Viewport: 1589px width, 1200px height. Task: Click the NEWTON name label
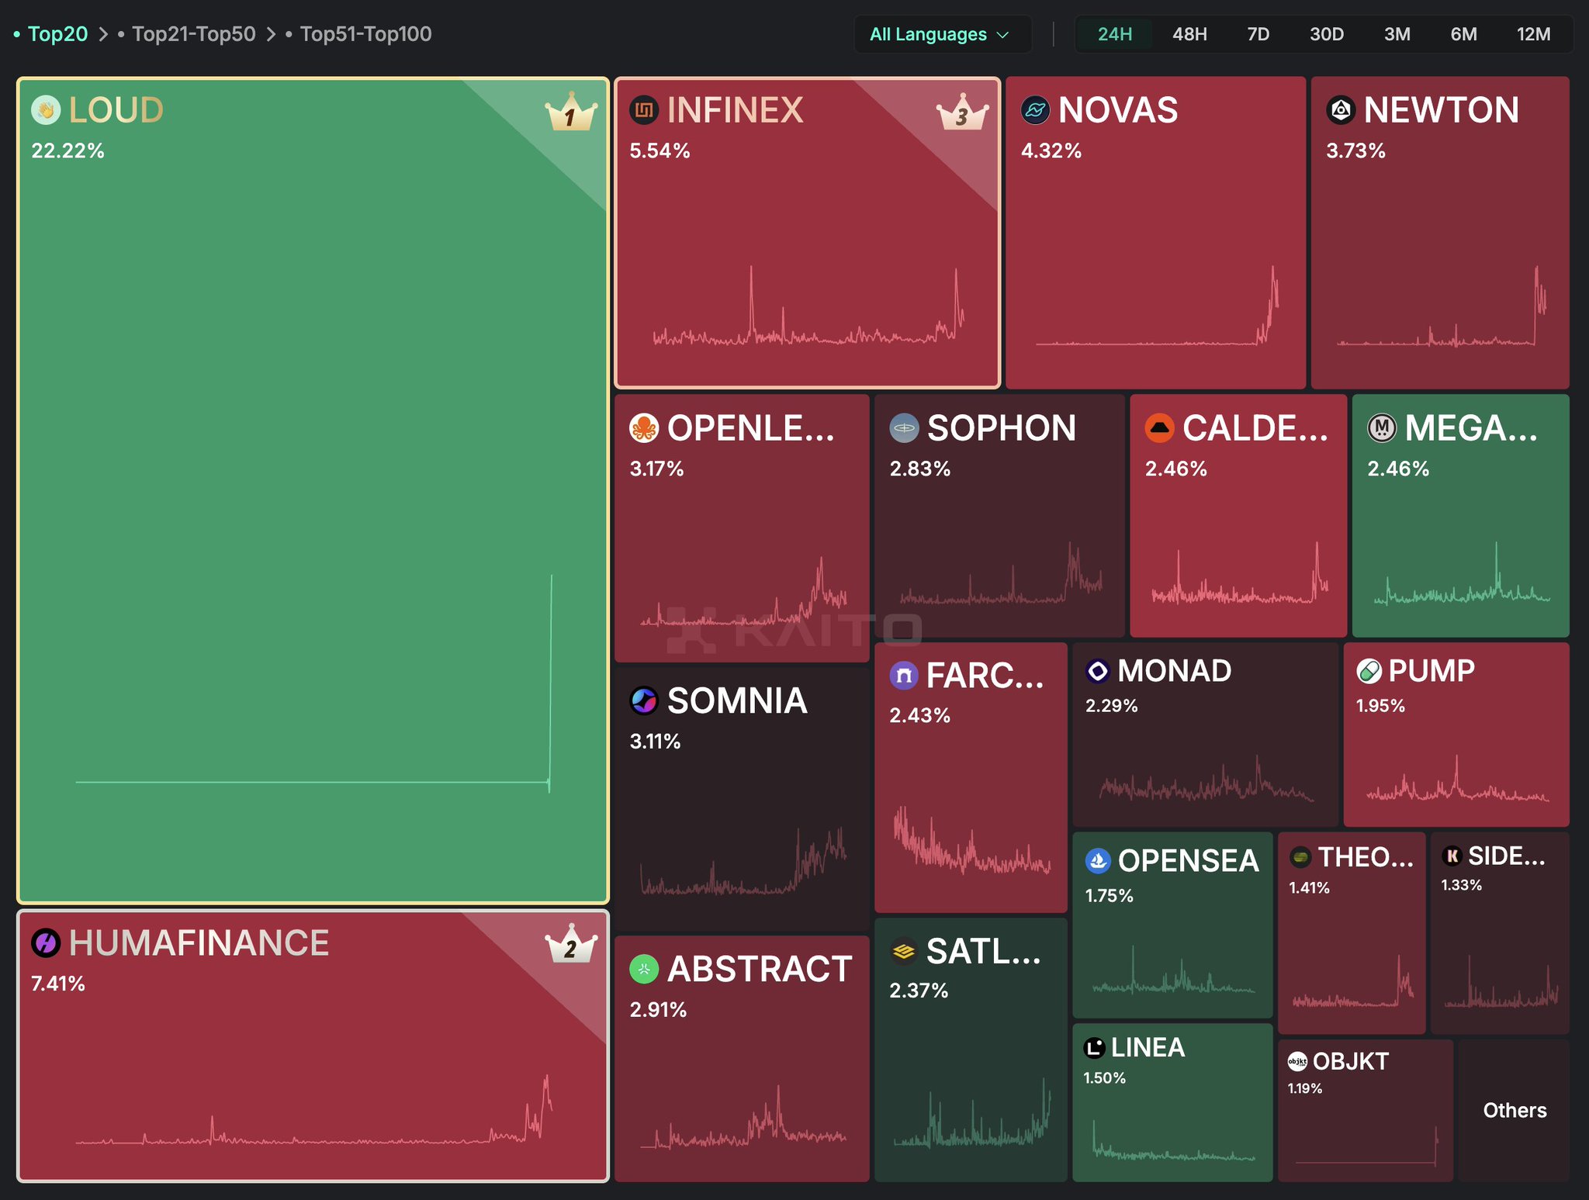click(x=1442, y=110)
